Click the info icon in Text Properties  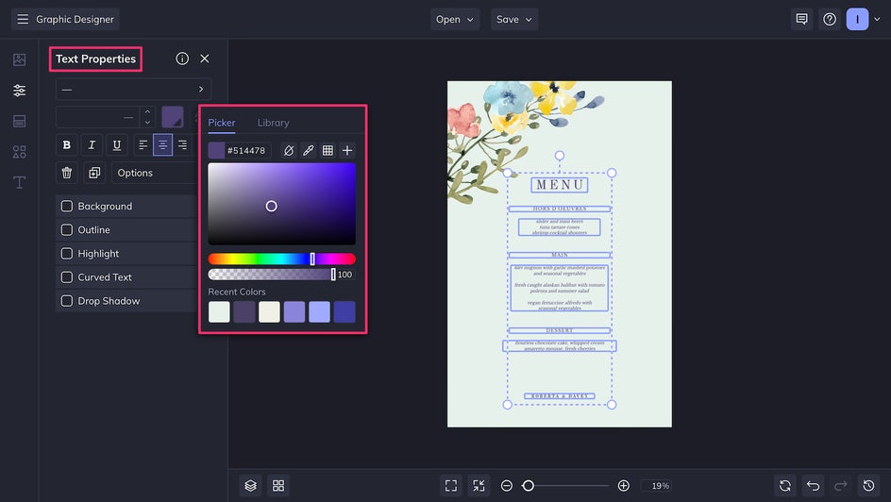point(182,59)
